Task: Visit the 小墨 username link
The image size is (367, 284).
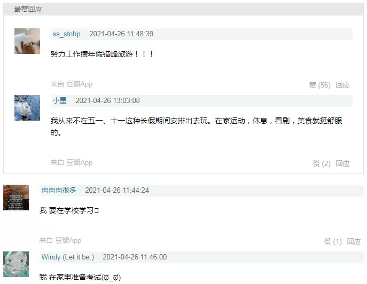Action: pos(59,100)
